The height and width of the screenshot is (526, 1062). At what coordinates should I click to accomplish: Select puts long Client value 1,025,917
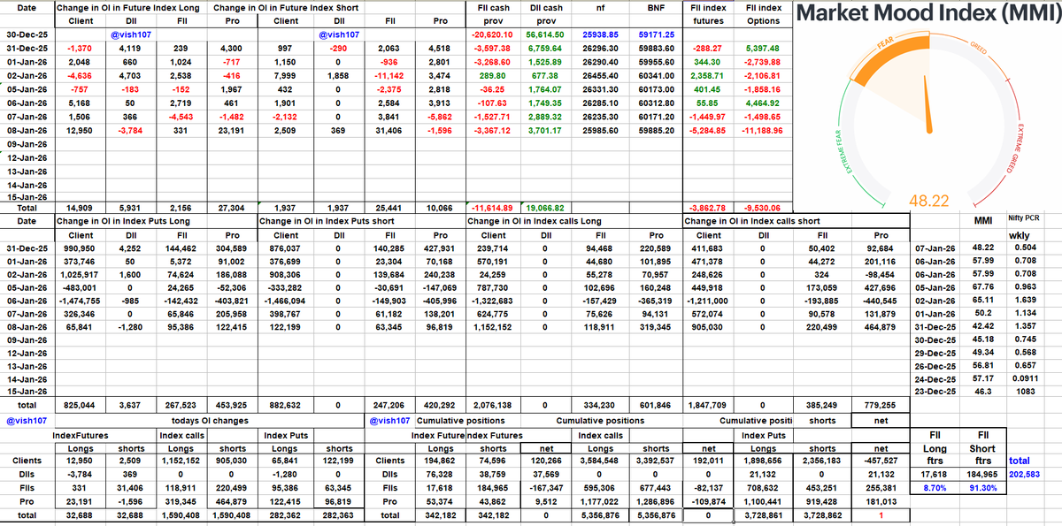tap(80, 276)
